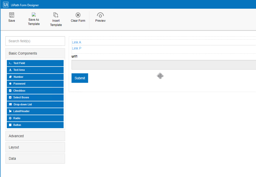
Task: Select the Password component
Action: (35, 84)
